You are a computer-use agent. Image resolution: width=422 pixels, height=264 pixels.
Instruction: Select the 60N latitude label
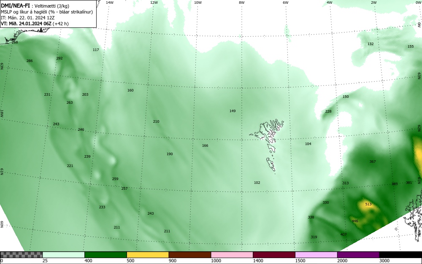(2, 224)
